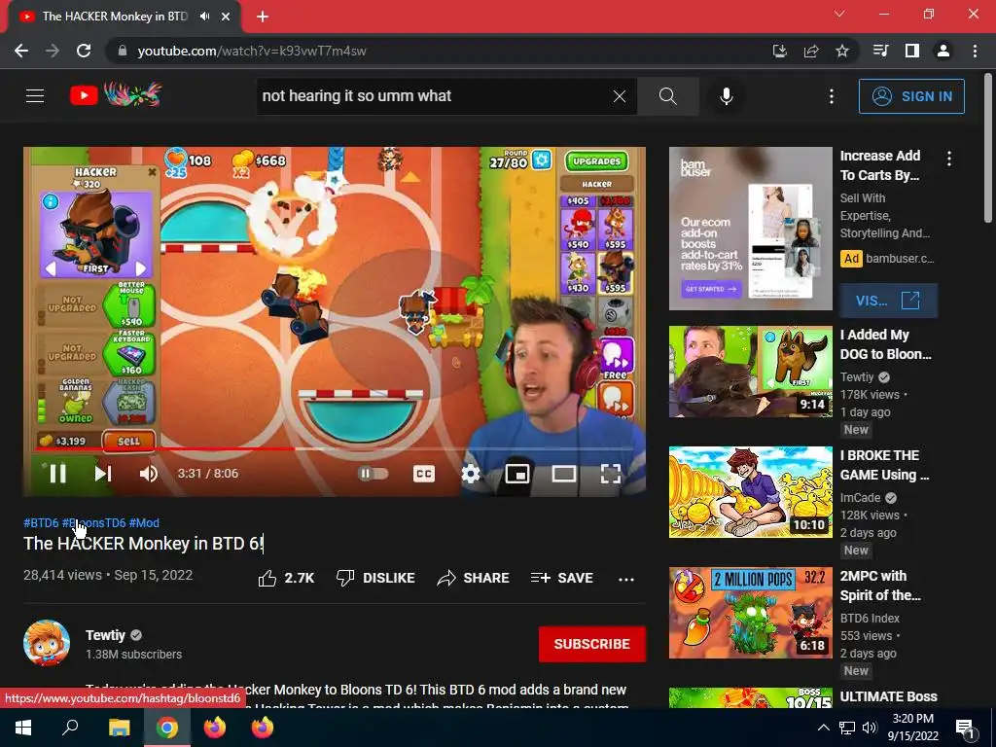
Task: Select the HACKER Monkey browser tab
Action: tap(115, 17)
